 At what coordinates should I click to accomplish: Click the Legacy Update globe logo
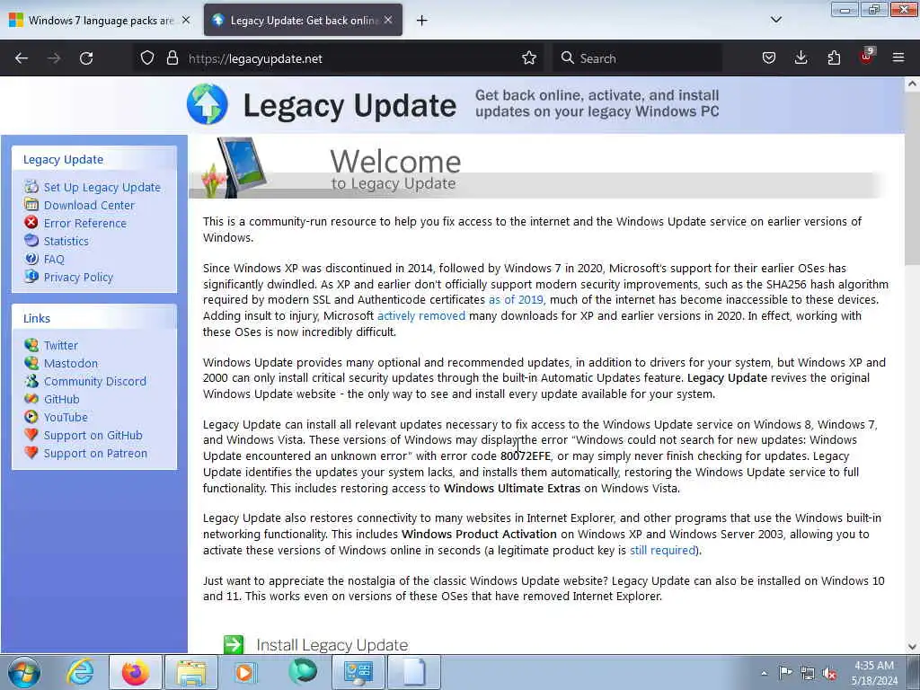(208, 104)
